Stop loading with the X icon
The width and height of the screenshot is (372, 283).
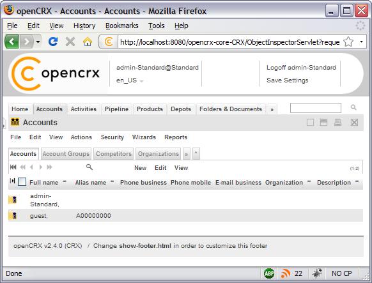point(70,42)
